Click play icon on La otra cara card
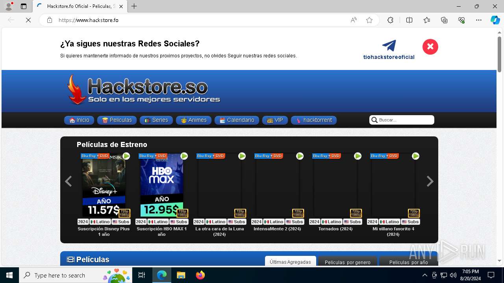504x283 pixels. (x=242, y=156)
